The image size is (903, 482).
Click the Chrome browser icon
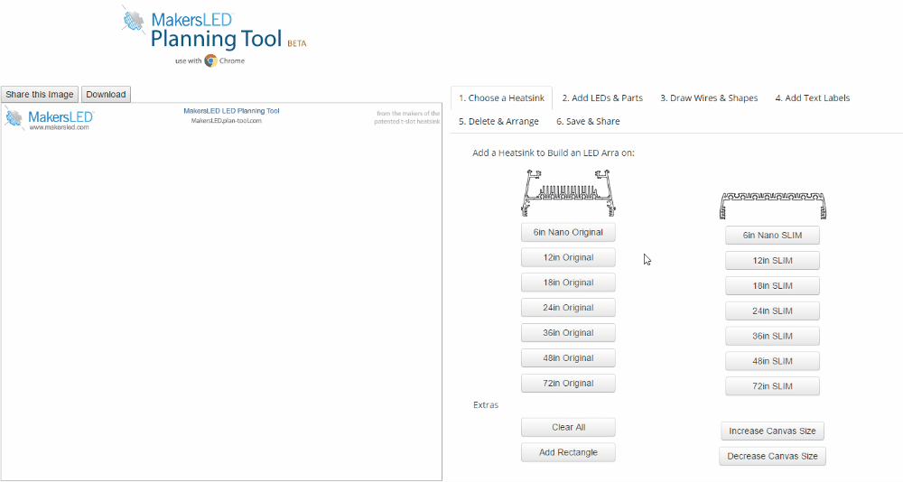coord(210,60)
